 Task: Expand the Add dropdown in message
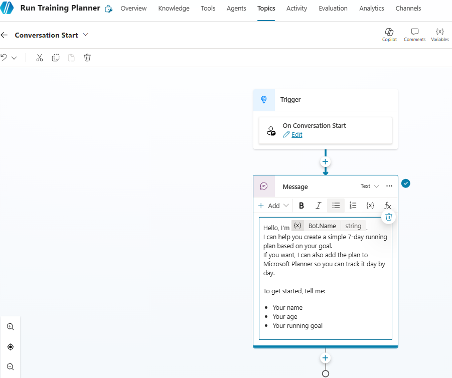[x=273, y=206]
